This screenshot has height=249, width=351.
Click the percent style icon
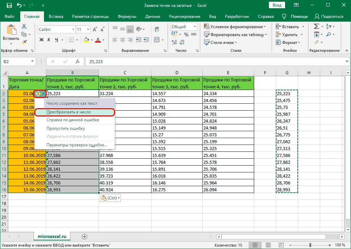click(x=186, y=34)
